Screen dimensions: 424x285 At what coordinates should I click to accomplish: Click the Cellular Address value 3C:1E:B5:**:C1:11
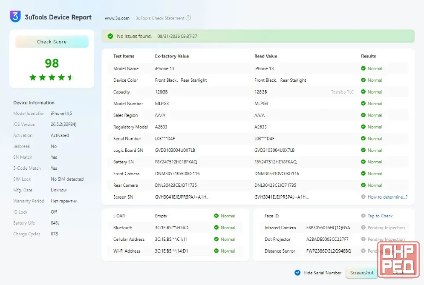(x=171, y=239)
